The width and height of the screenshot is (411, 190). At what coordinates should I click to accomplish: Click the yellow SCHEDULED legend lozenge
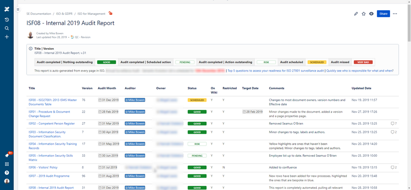[317, 63]
